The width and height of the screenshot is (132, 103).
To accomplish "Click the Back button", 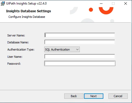I will pos(74,96).
